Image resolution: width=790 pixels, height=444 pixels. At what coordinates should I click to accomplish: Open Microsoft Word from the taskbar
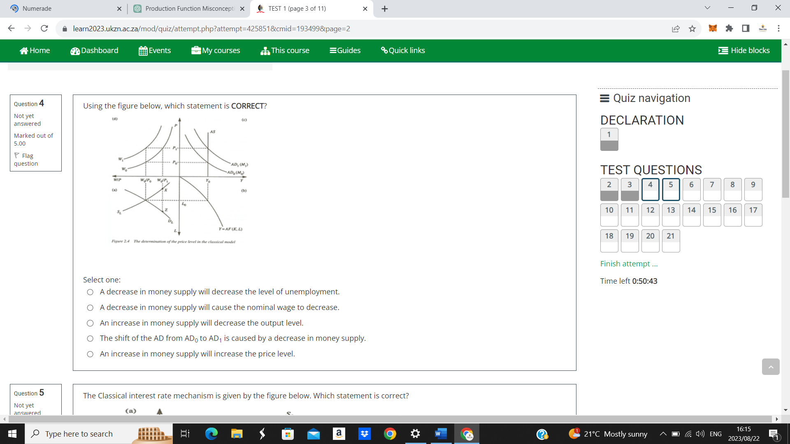441,434
